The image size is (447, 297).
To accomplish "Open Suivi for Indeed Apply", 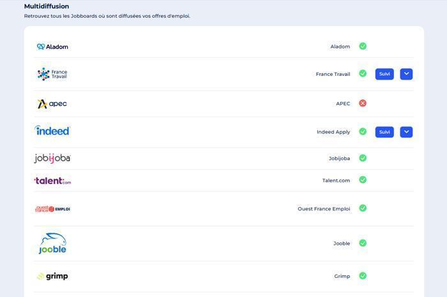I will click(x=384, y=132).
